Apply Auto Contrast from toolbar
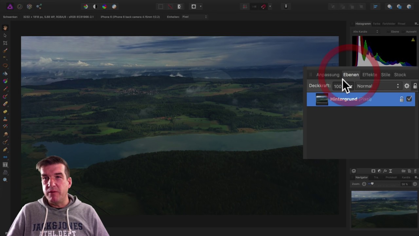Screen dimensions: 419x236 (95, 7)
